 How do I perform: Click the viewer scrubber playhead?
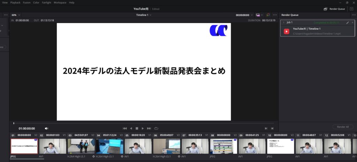14,123
